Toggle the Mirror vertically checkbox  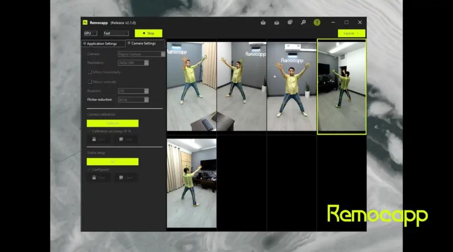(90, 81)
